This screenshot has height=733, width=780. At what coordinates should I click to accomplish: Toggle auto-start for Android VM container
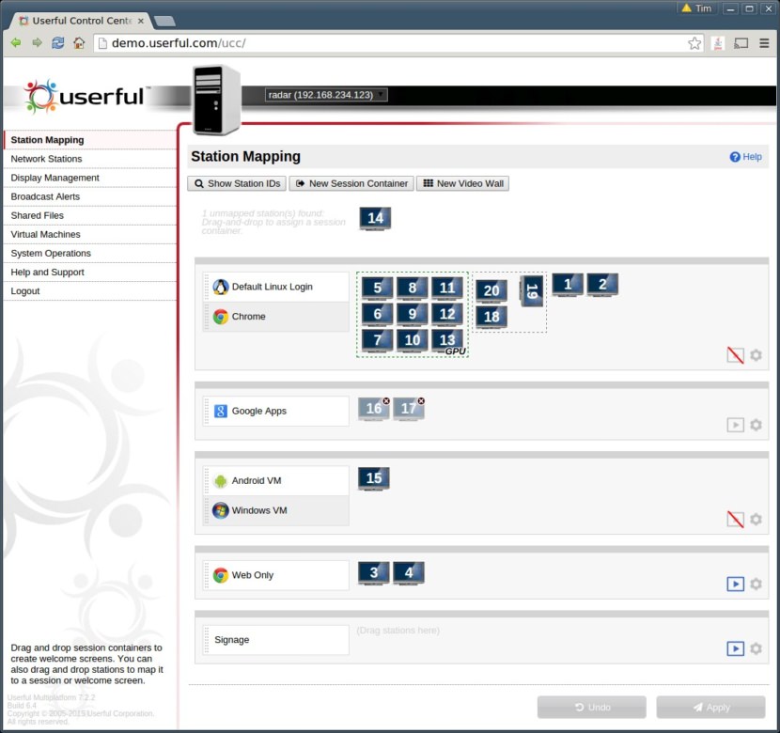[735, 519]
